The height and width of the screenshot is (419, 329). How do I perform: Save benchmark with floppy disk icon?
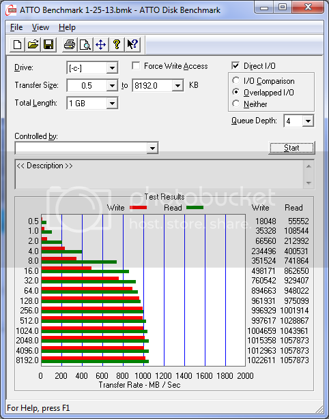tap(48, 44)
